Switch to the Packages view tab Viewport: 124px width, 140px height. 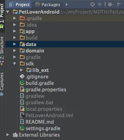[x=47, y=5]
